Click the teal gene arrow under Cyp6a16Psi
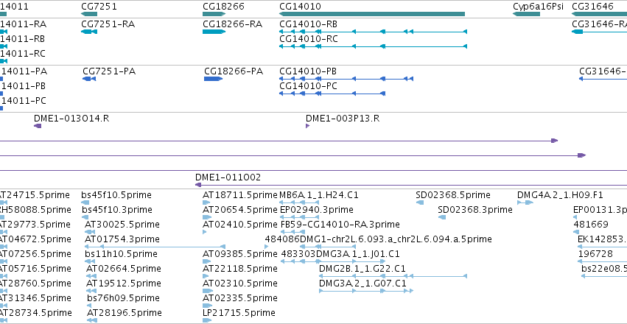627x324 pixels. click(526, 14)
